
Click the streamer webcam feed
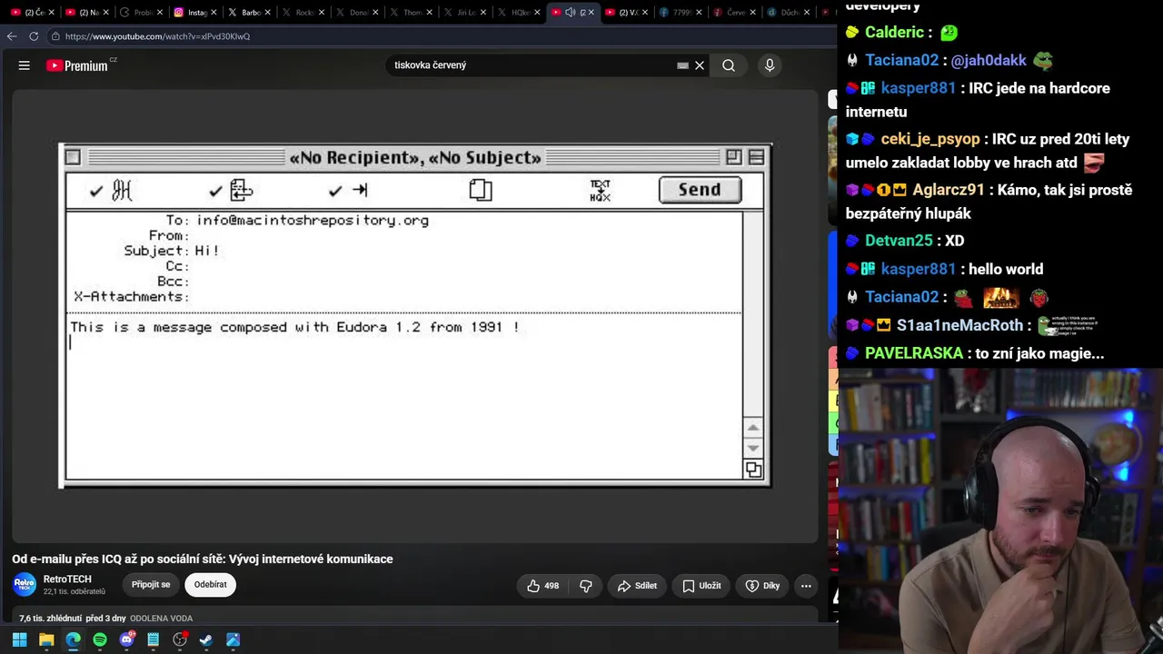(x=999, y=510)
